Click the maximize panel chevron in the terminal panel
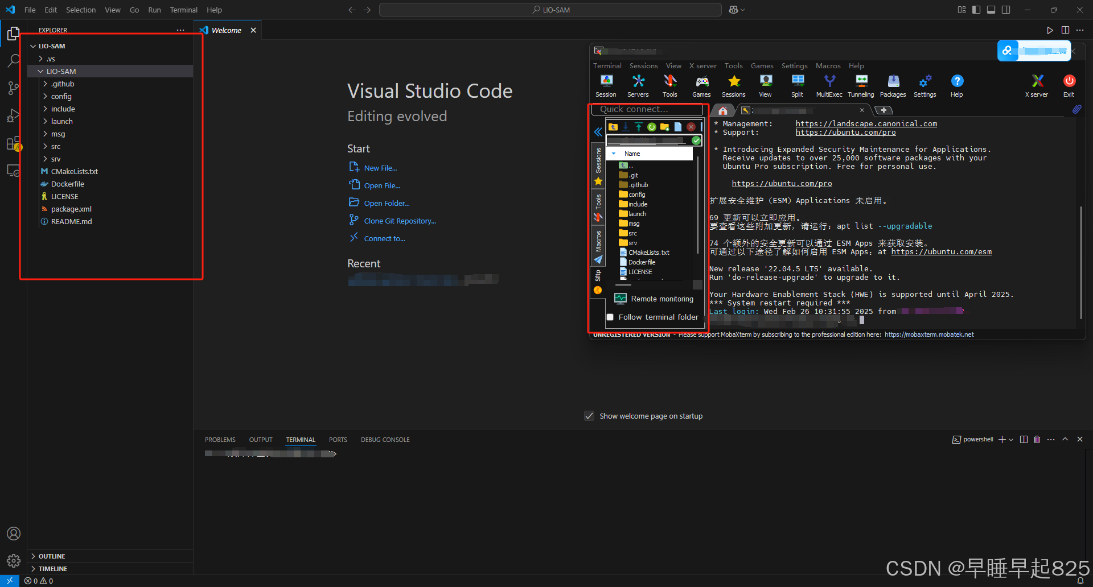 (1065, 439)
